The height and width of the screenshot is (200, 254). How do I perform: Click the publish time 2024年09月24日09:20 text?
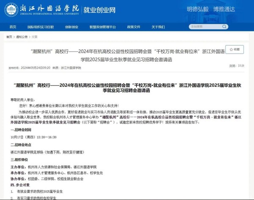pos(36,68)
